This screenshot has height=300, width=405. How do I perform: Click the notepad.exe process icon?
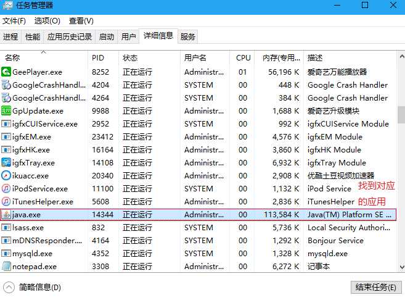click(x=6, y=267)
